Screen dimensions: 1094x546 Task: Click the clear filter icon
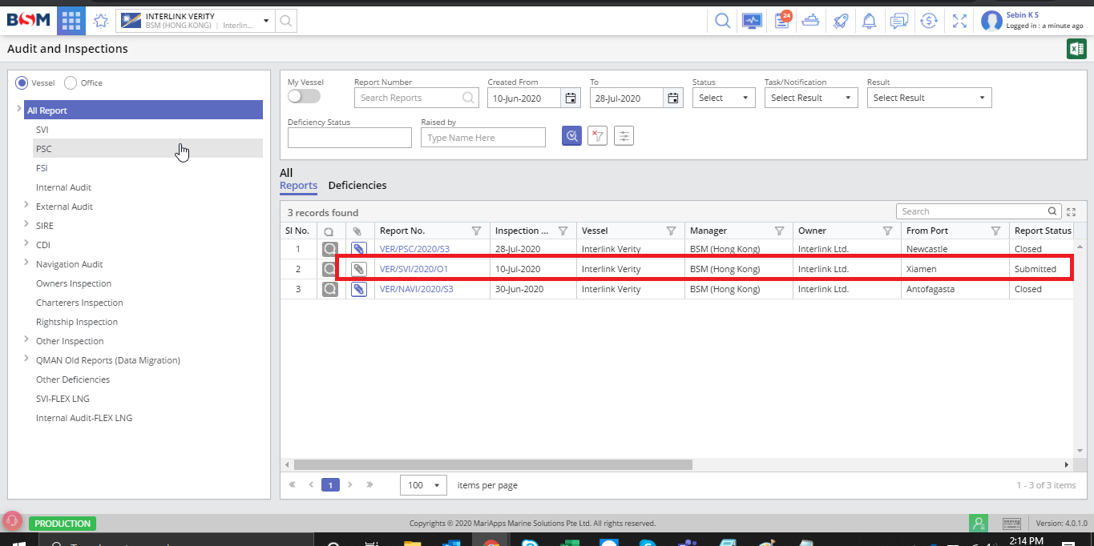[597, 136]
